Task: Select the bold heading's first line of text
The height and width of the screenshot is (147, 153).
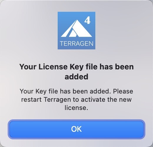Action: pyautogui.click(x=76, y=67)
